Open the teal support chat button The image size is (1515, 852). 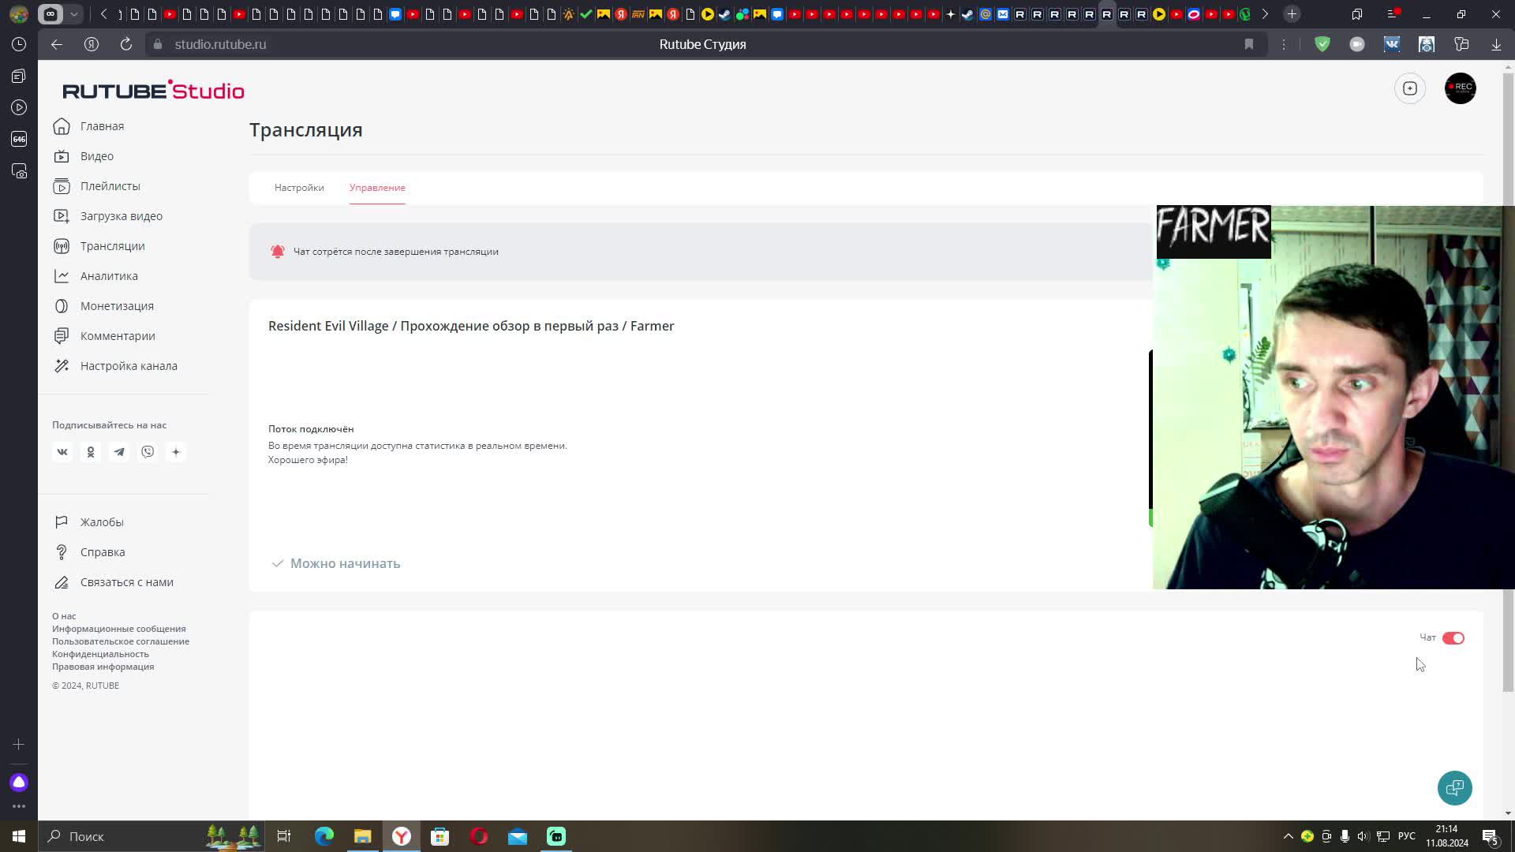pos(1455,788)
